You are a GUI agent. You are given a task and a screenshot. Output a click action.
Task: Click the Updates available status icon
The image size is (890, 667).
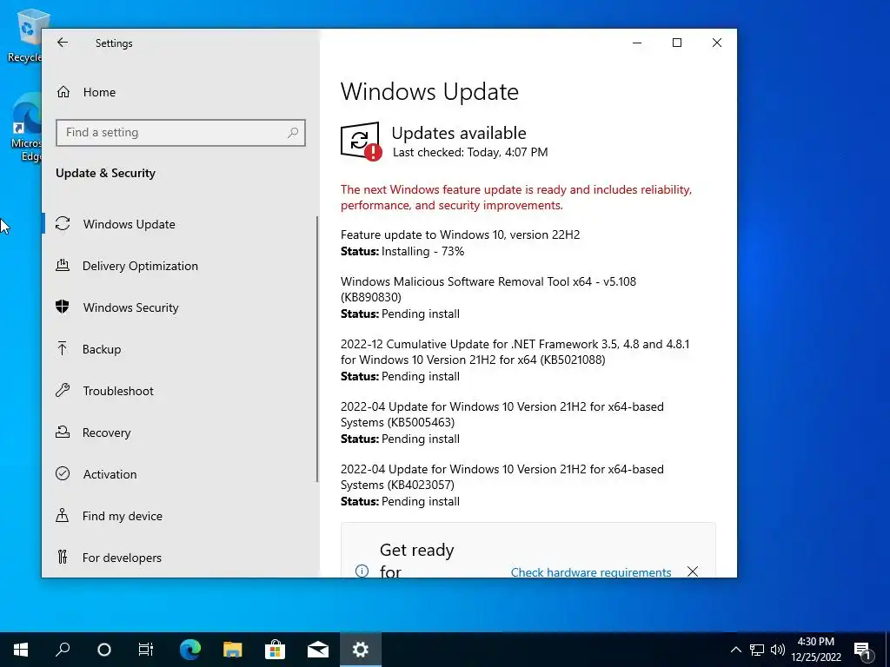click(x=361, y=142)
